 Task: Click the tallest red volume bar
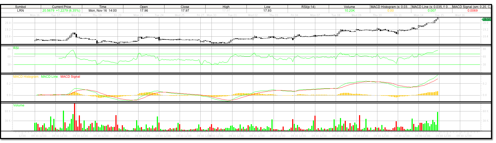[75, 117]
